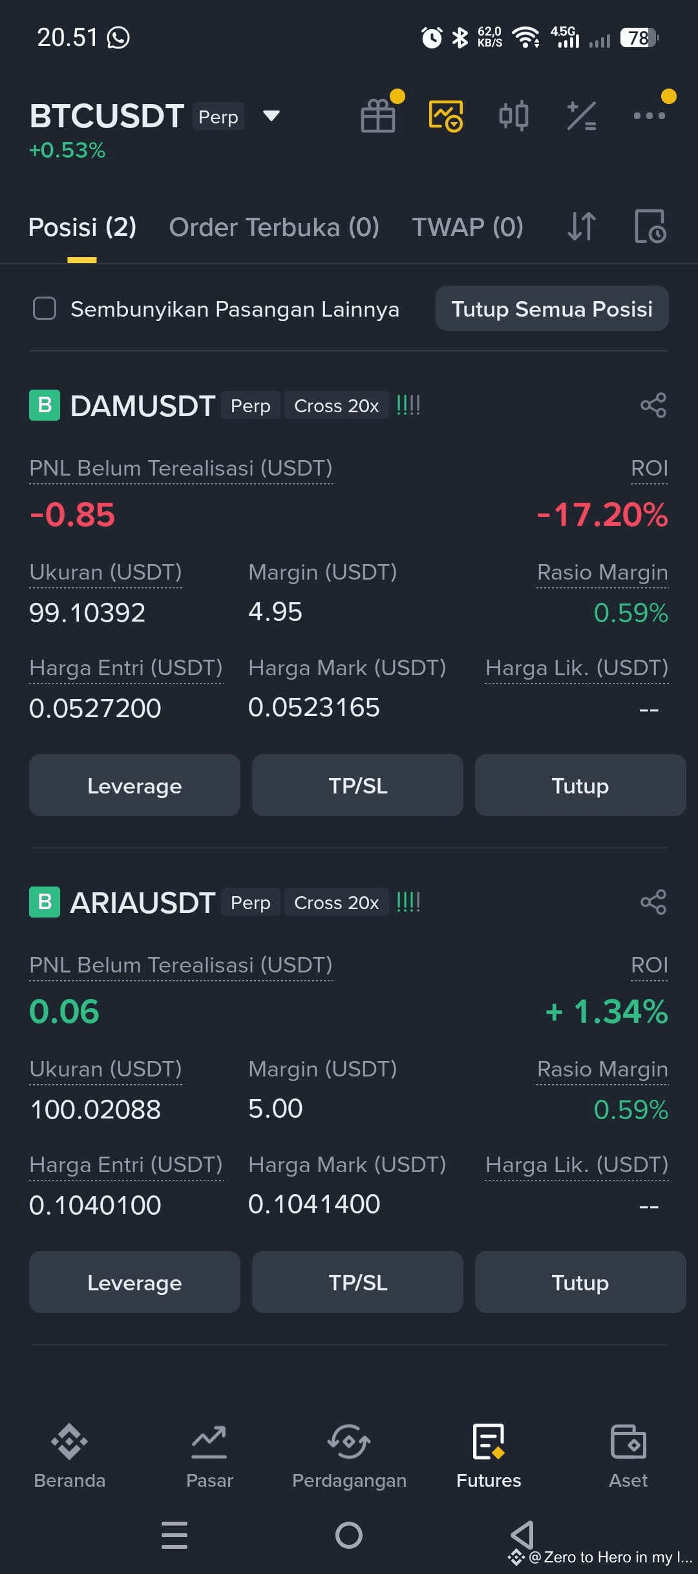Open TP/SL for DAMUSDT position
This screenshot has height=1574, width=698.
pos(357,785)
